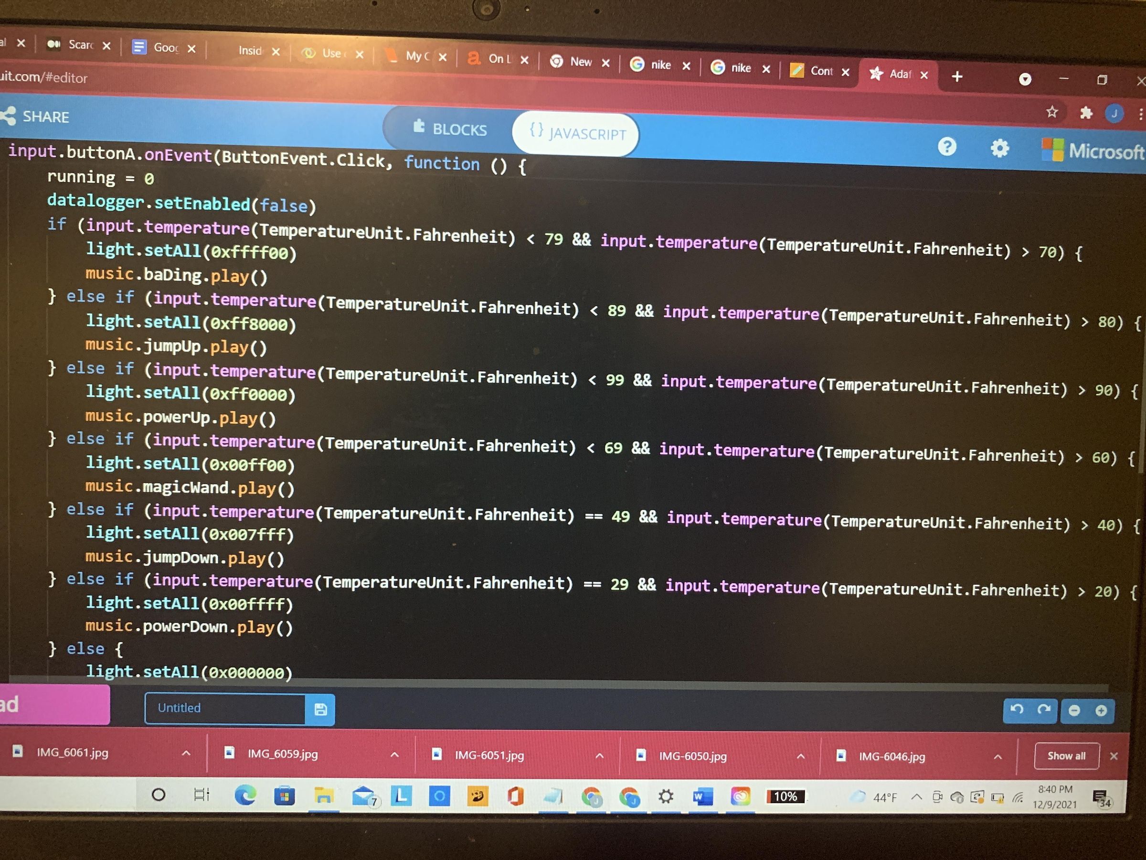This screenshot has width=1146, height=860.
Task: Open the settings gear in editor
Action: click(x=999, y=149)
